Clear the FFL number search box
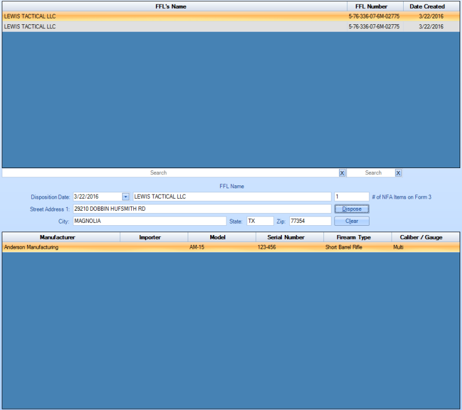Screen dimensions: 462x410 (x=398, y=173)
